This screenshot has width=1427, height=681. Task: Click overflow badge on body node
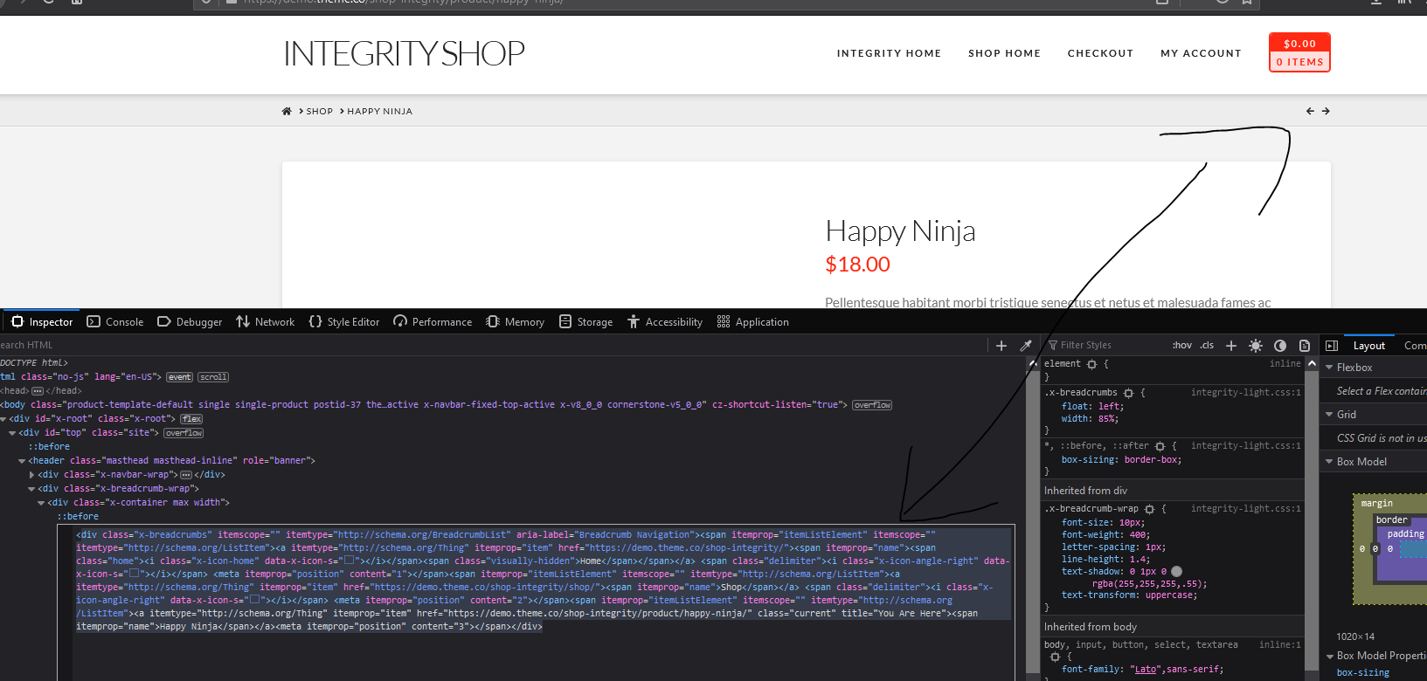(x=872, y=405)
